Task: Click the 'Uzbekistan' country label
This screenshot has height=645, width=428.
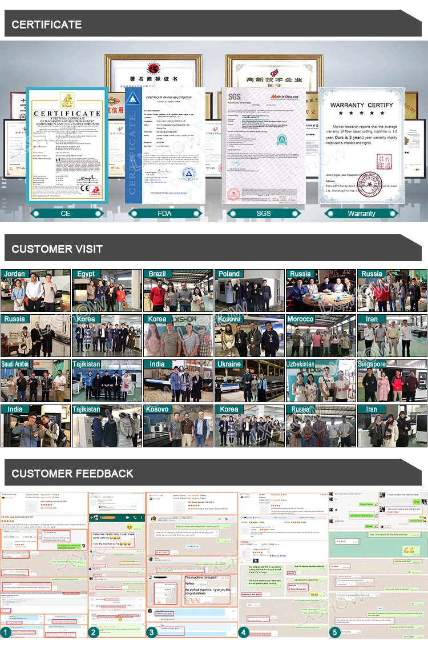Action: point(301,364)
